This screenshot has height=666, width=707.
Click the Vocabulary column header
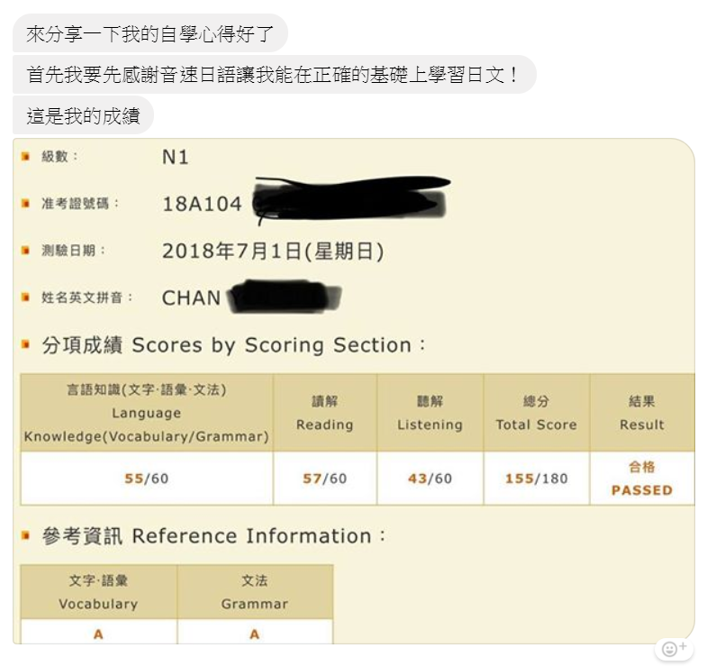click(x=98, y=592)
